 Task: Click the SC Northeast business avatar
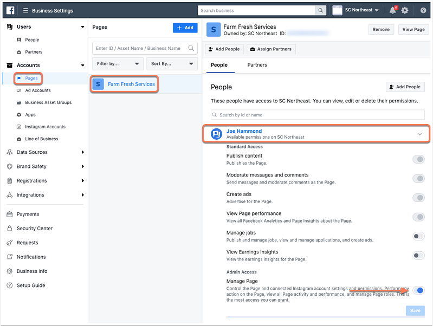337,10
